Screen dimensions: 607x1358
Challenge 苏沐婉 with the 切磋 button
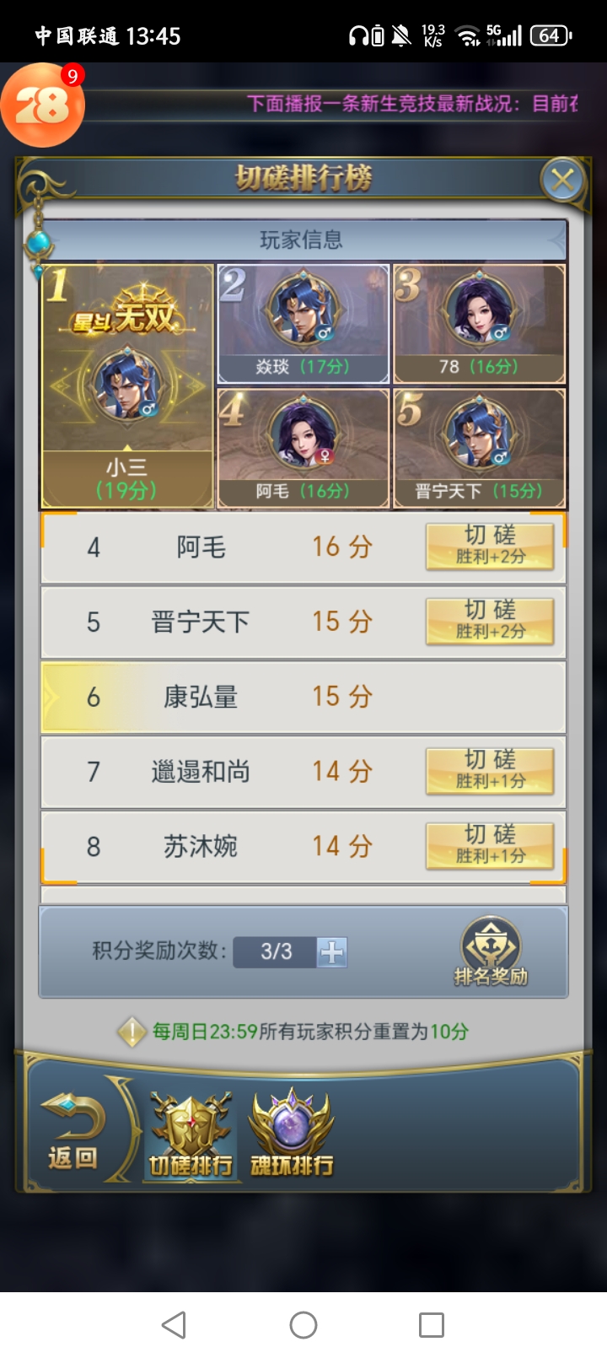point(490,845)
